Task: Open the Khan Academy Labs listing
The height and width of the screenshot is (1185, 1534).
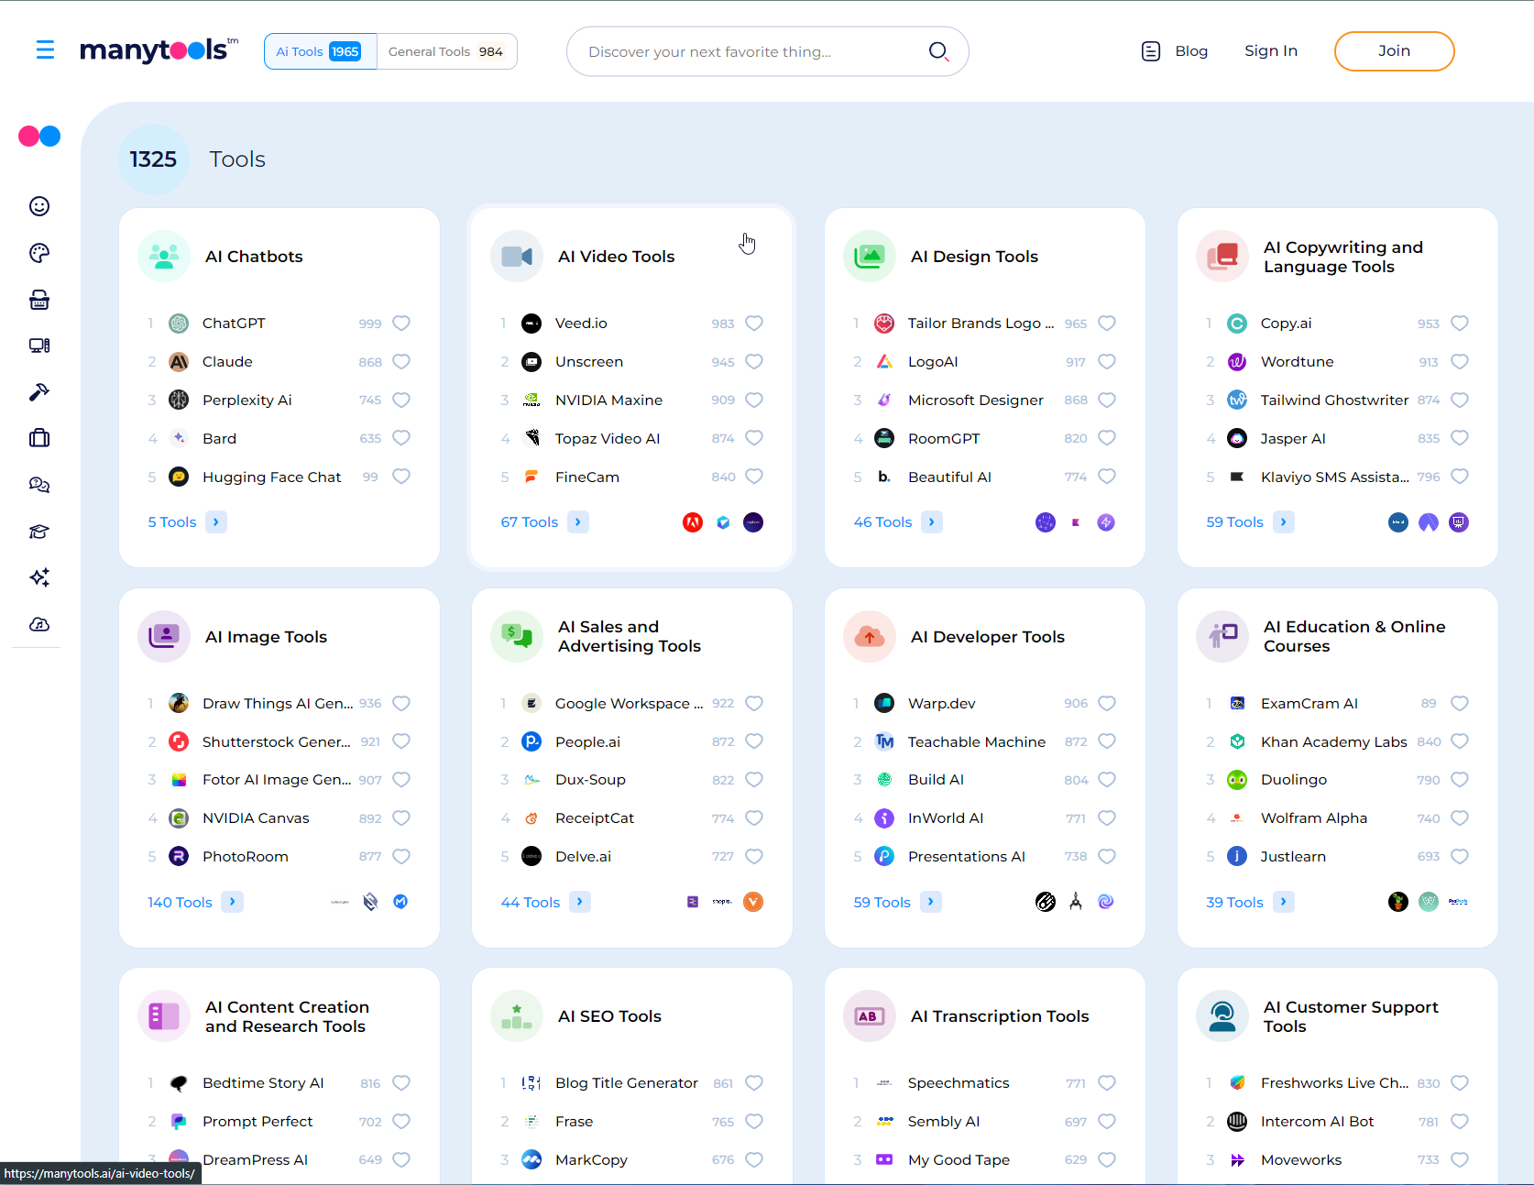Action: pos(1334,742)
